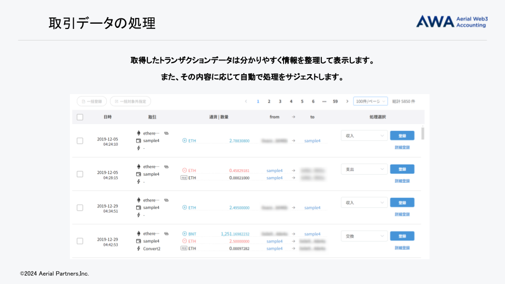Screen dimensions: 505x284
Task: Check the box for the 2019-12-05 04:24:10 transaction
Action: click(80, 141)
